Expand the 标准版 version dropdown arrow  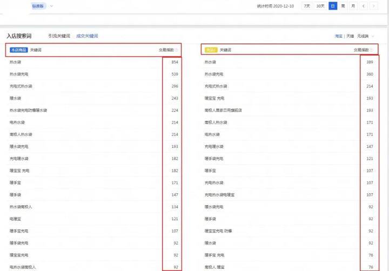[51, 6]
